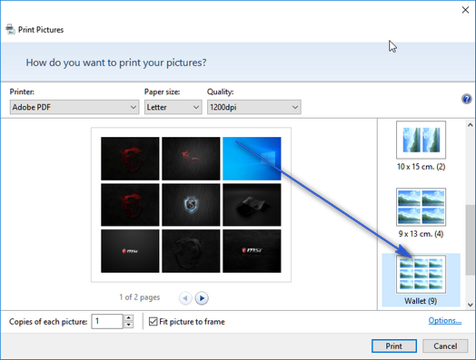Select the 10 x 15 cm. (2) layout
Viewport: 476px width, 360px height.
click(421, 146)
